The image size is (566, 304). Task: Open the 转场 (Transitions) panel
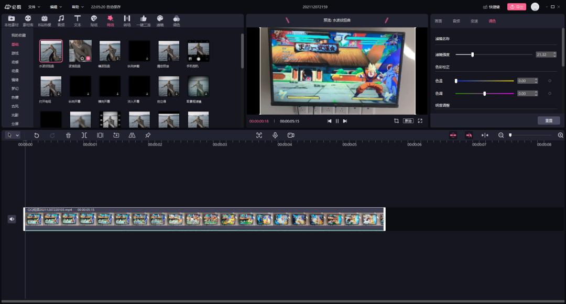(x=126, y=20)
